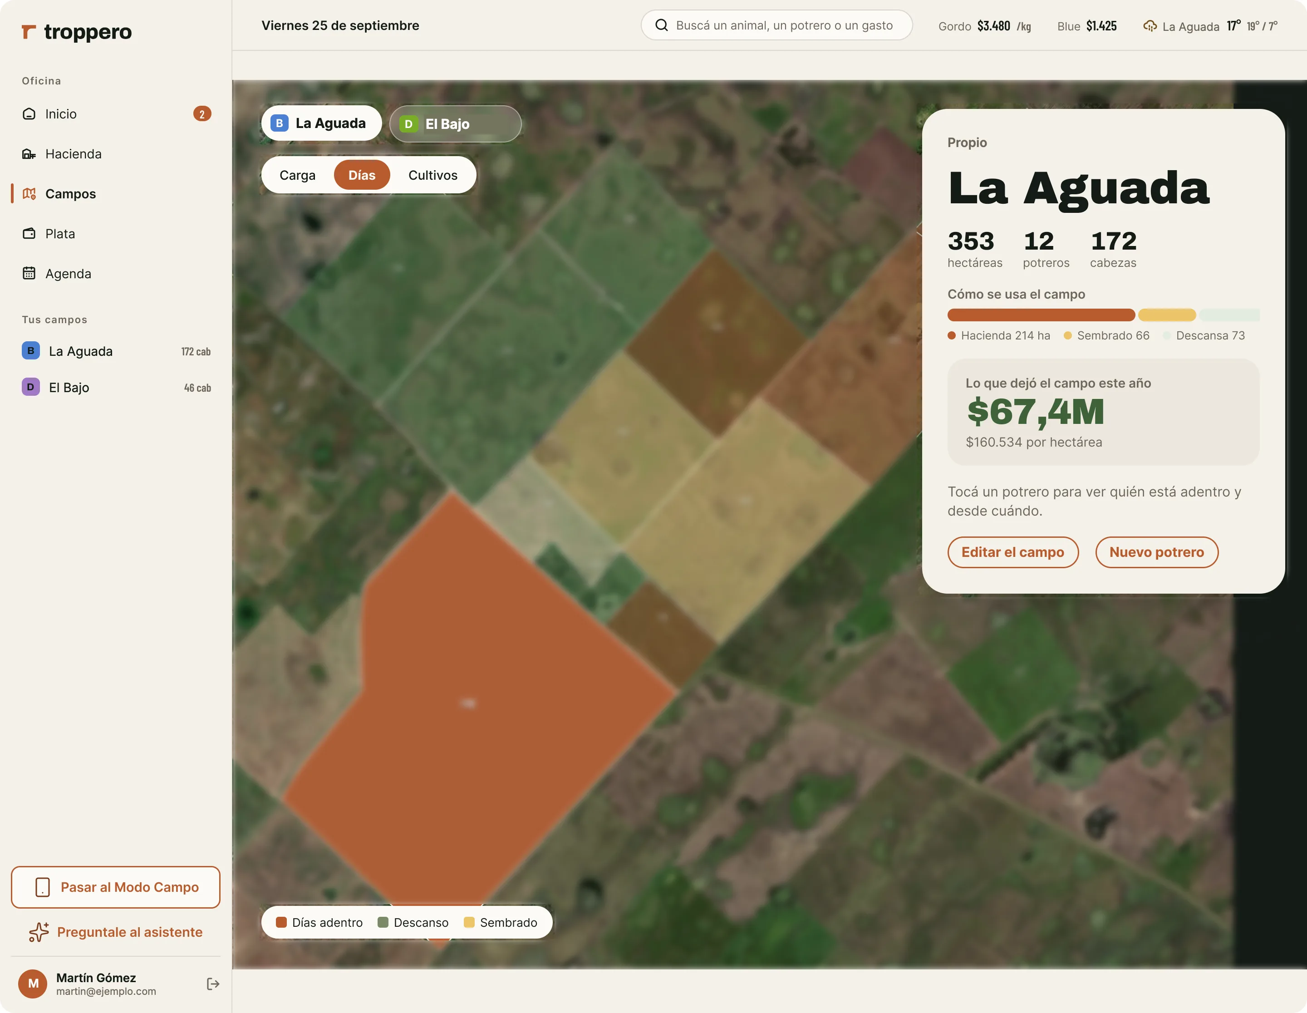
Task: Open Agenda section
Action: (116, 273)
